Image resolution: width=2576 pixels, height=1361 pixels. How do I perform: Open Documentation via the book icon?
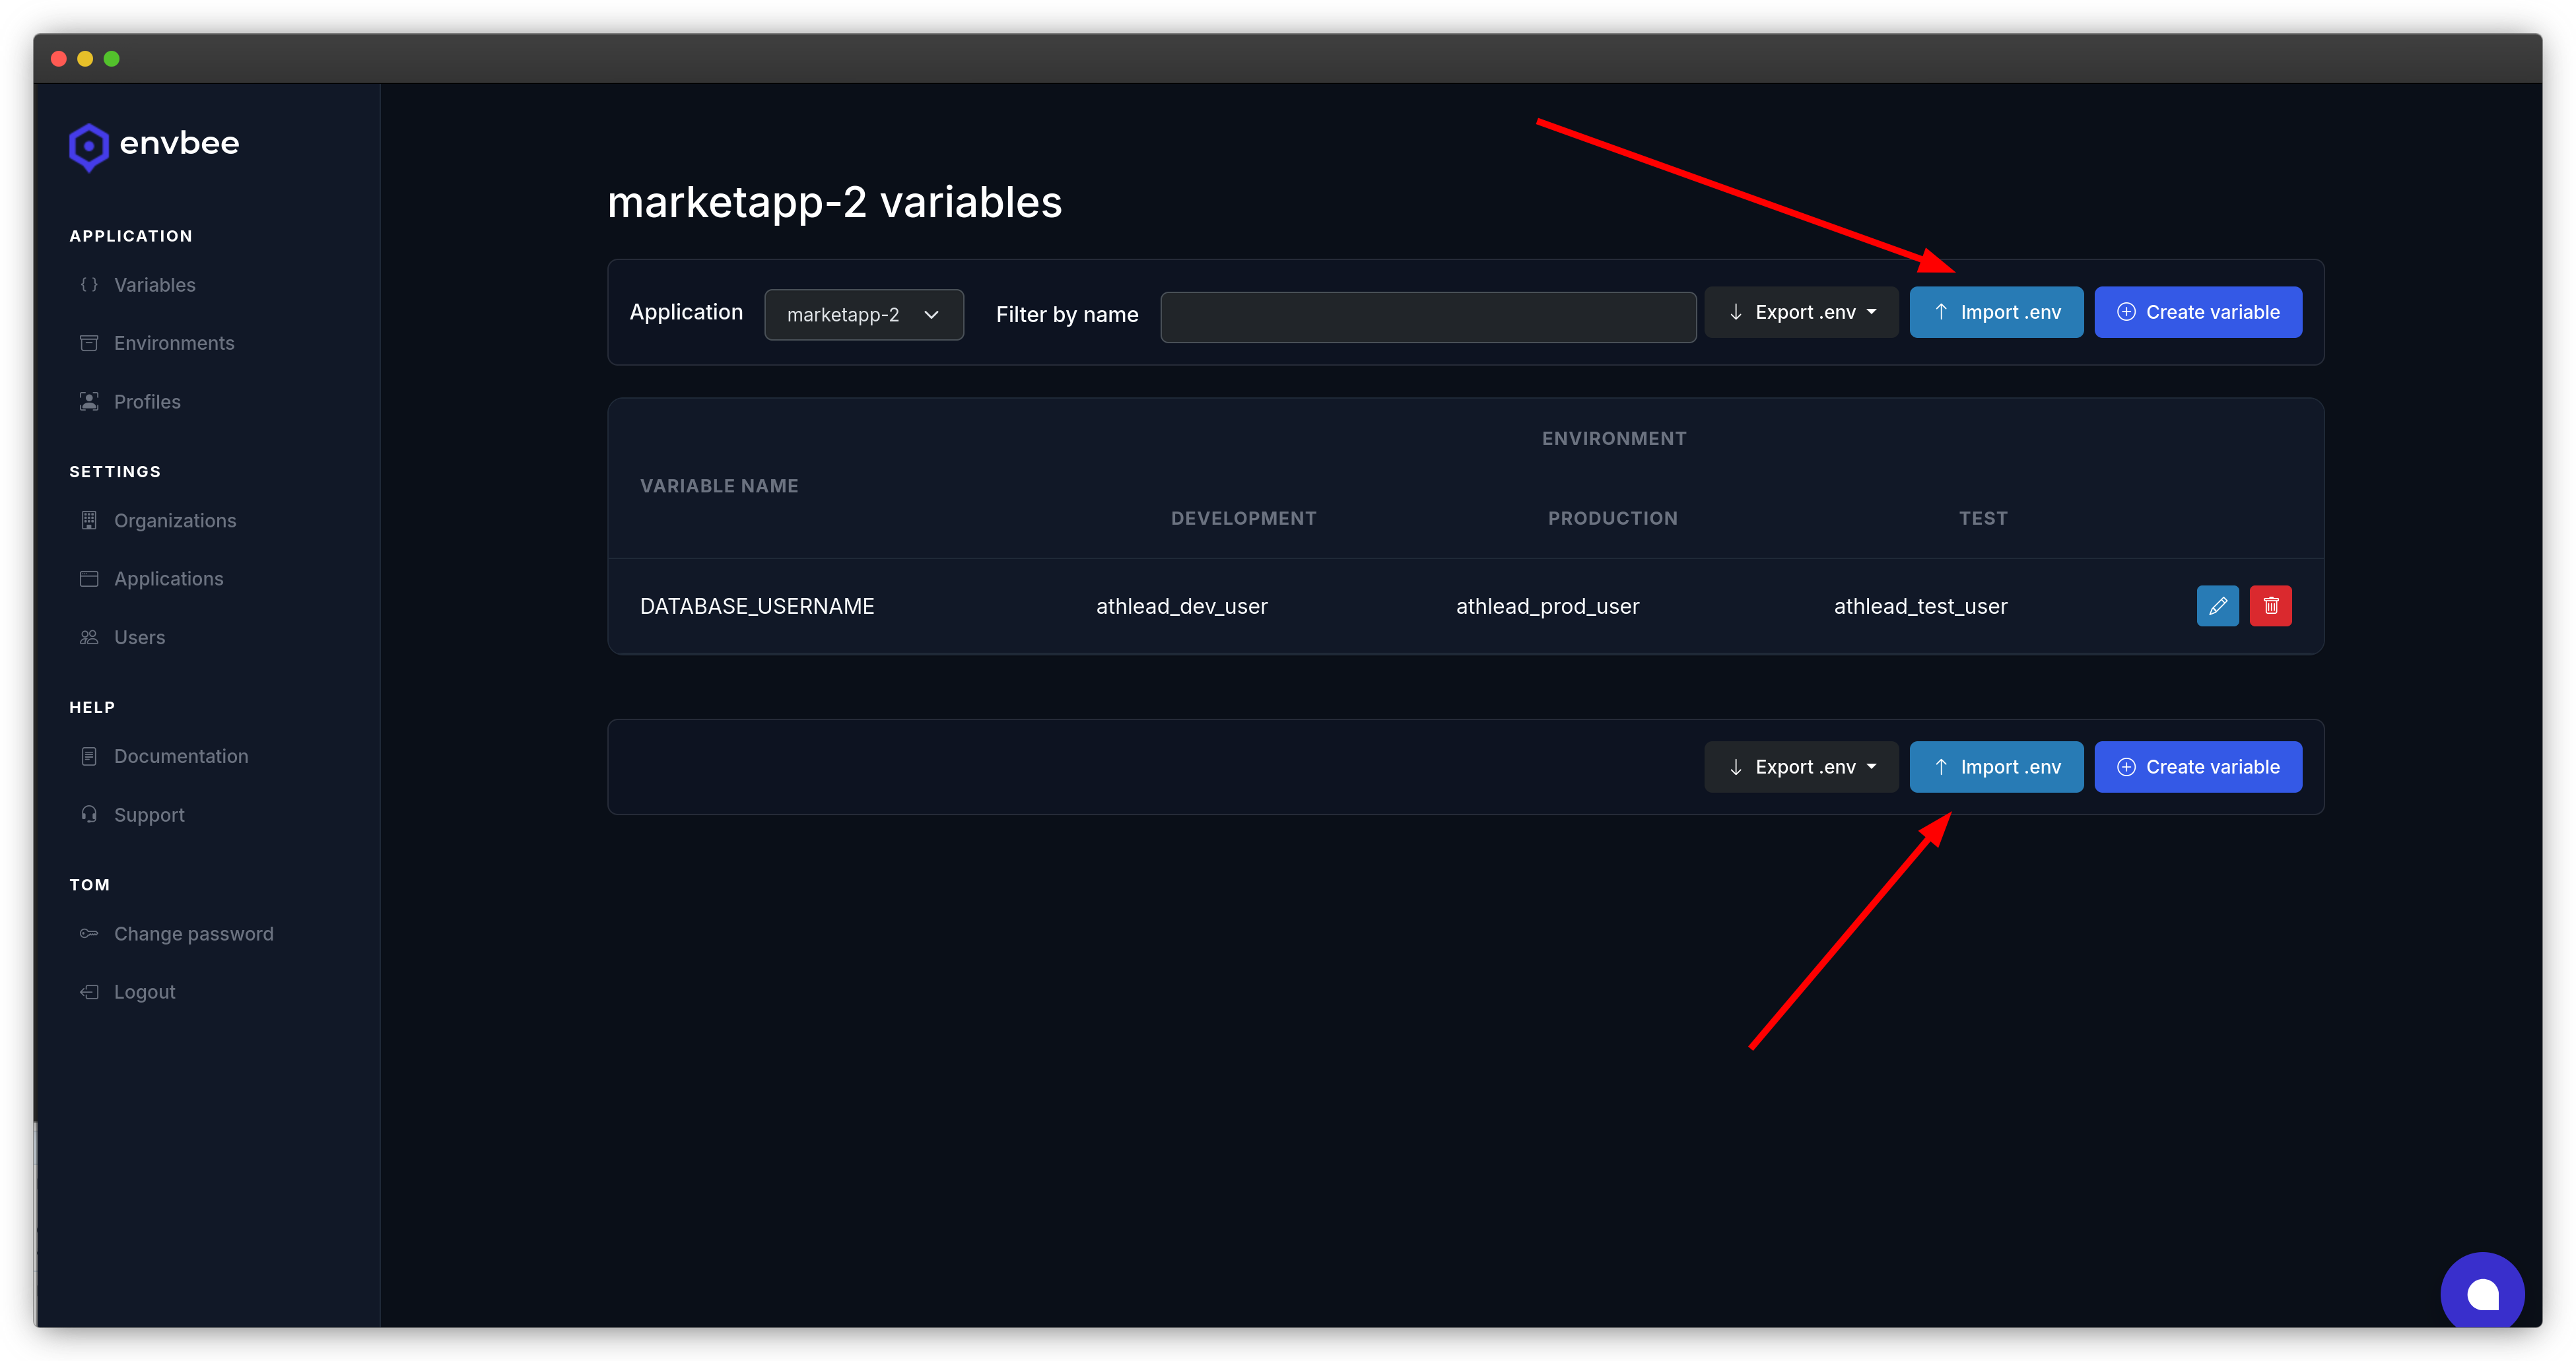click(89, 756)
